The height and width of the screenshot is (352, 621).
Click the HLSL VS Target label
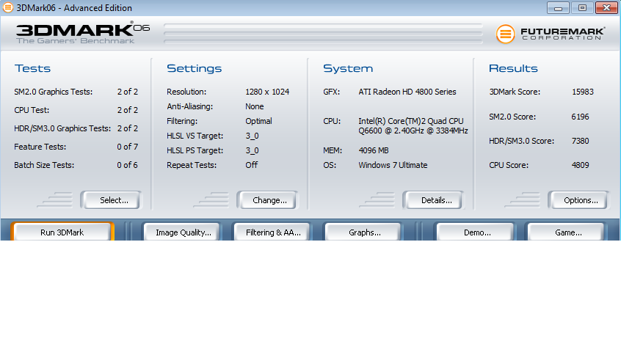point(195,136)
